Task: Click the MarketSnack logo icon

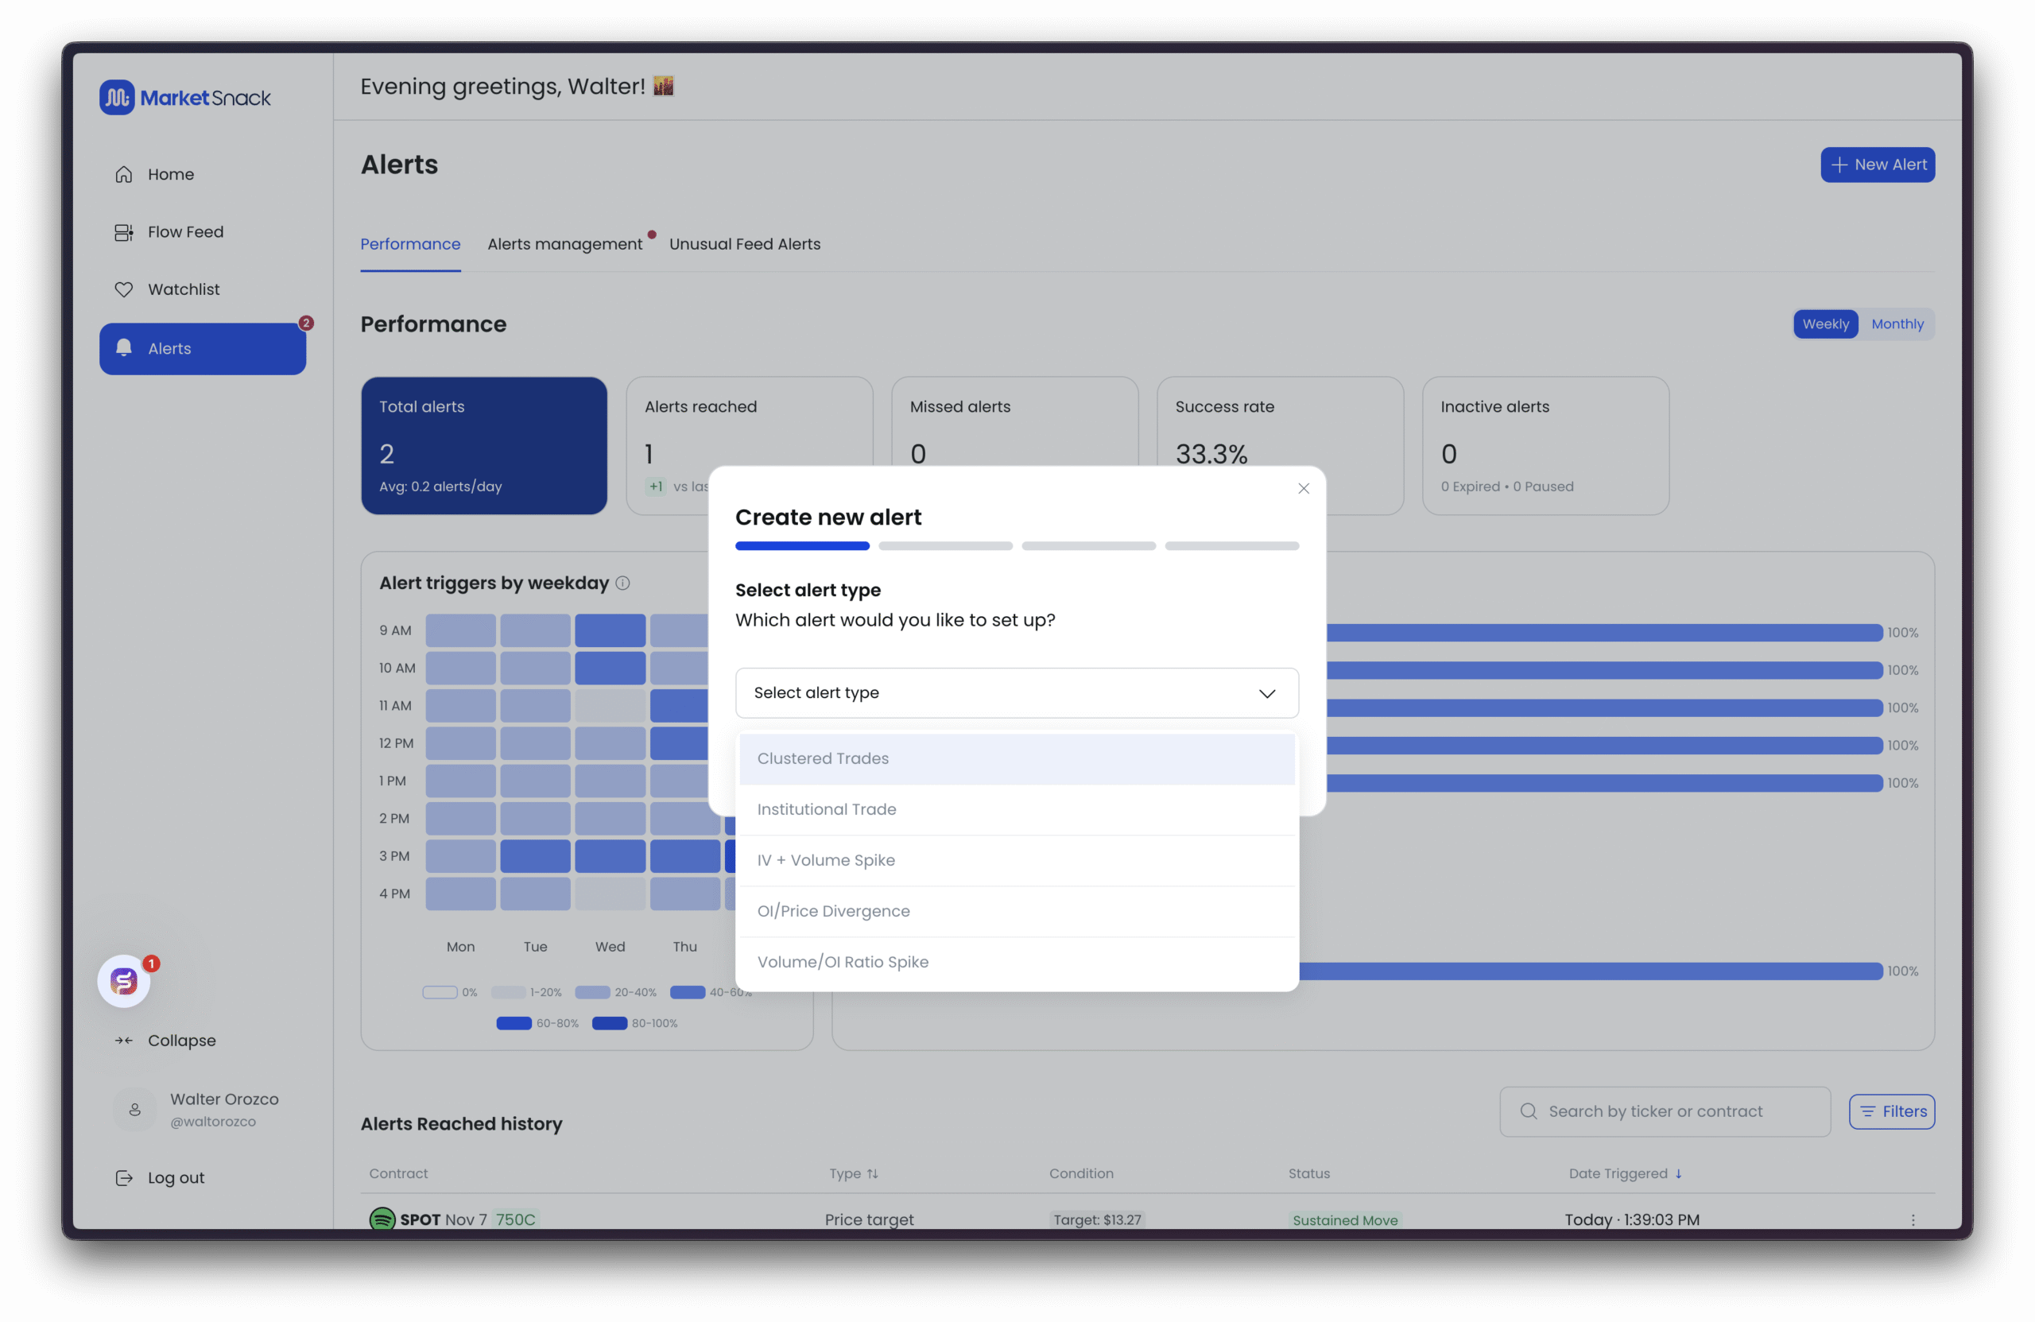Action: coord(116,98)
